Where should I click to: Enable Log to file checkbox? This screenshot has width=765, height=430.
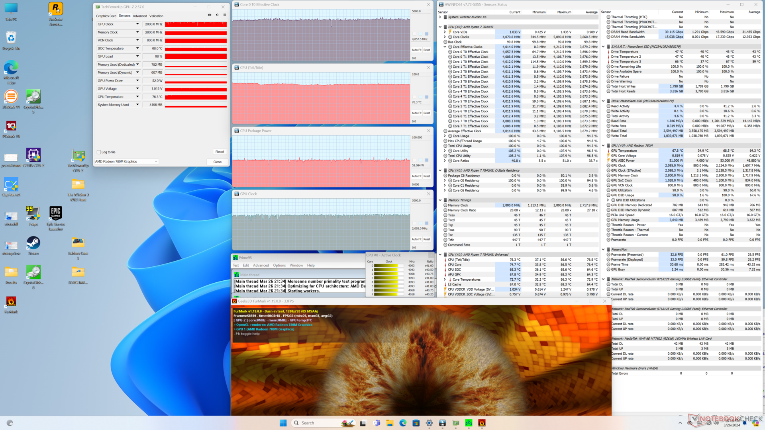99,152
